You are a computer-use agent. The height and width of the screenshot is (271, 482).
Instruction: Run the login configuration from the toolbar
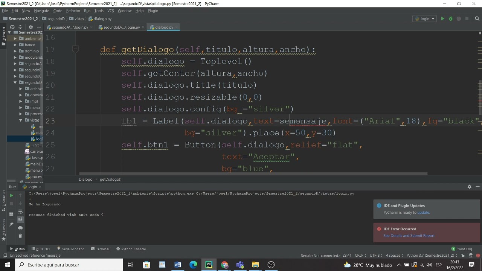point(442,18)
